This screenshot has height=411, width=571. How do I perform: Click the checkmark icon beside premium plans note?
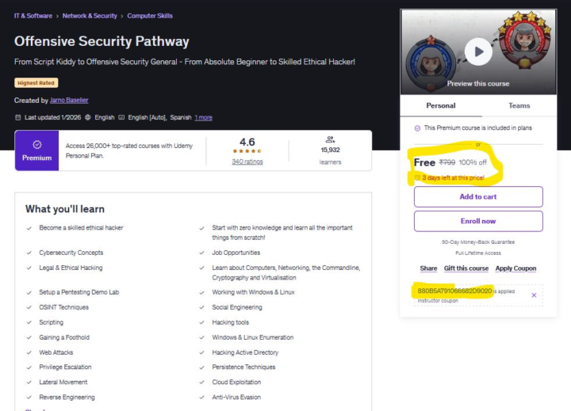(417, 128)
